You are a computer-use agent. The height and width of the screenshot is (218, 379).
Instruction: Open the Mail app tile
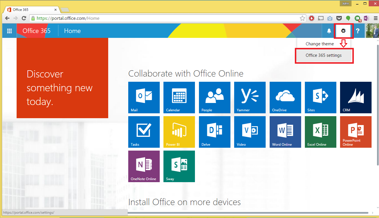pos(144,98)
